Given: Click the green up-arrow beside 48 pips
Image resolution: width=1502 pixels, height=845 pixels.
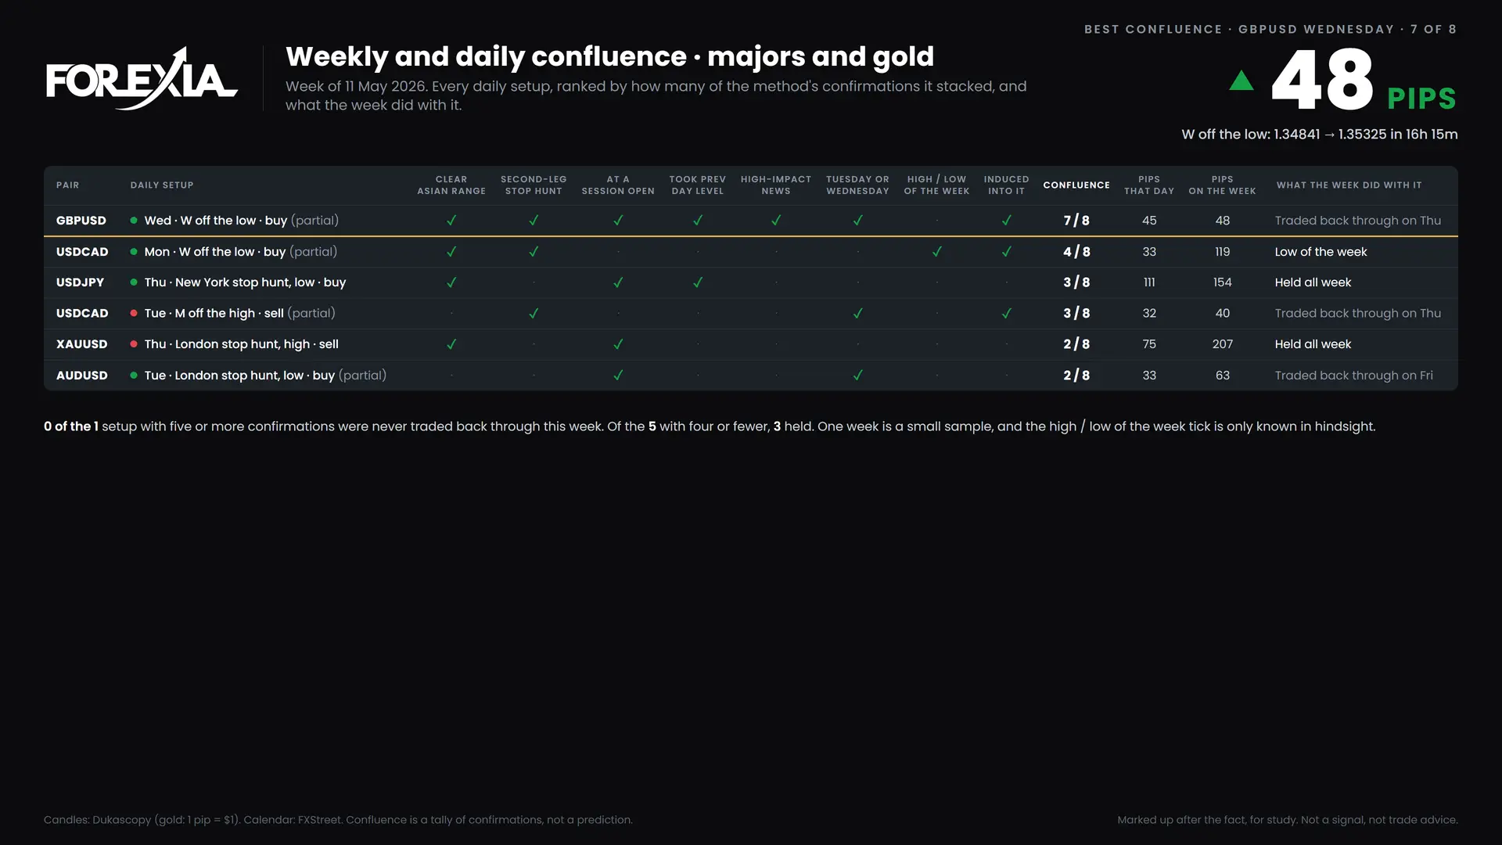Looking at the screenshot, I should tap(1241, 80).
